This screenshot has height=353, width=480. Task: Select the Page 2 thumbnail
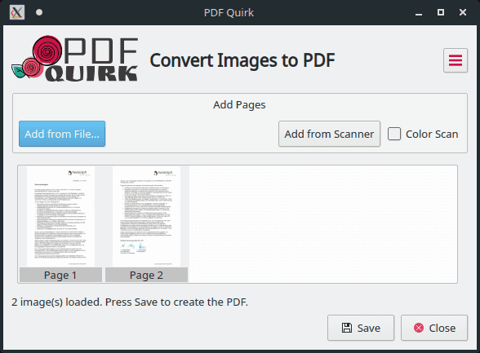146,223
